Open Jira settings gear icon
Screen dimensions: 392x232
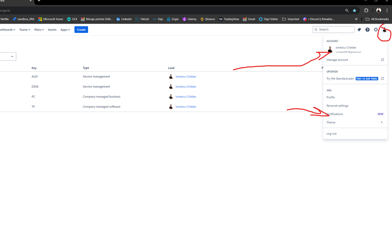point(376,30)
